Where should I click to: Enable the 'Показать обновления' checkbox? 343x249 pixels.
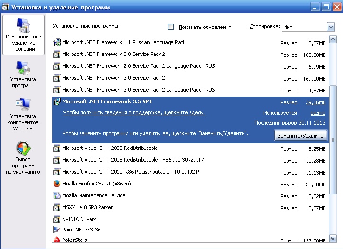coord(171,27)
